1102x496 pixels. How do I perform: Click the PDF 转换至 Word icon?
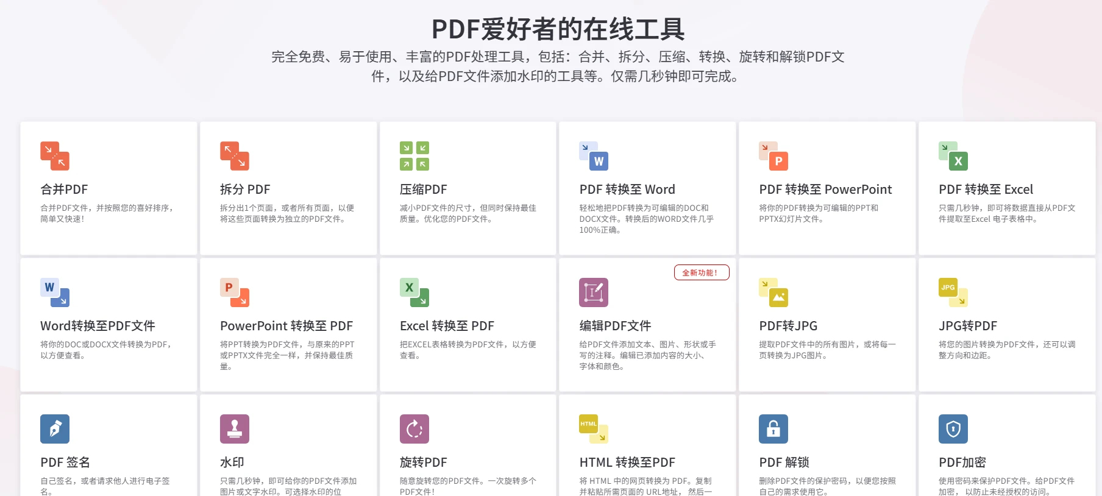click(594, 156)
